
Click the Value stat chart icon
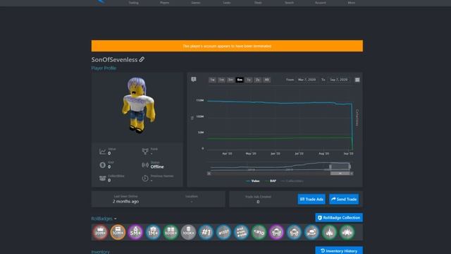[x=103, y=152]
